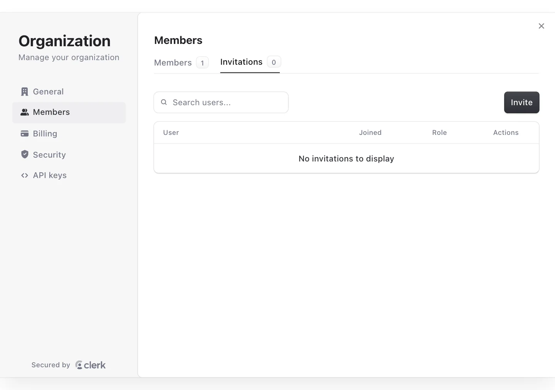Click the Members count badge showing 1
The image size is (555, 390).
pos(202,62)
